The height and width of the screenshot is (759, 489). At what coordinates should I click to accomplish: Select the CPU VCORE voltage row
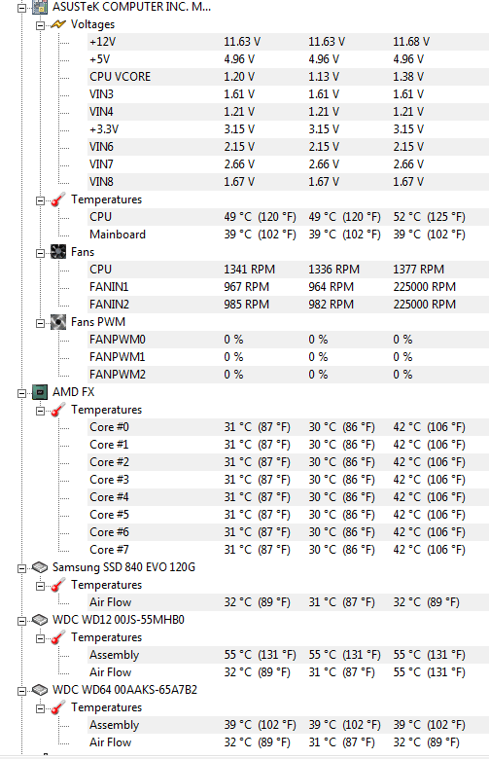(x=289, y=77)
